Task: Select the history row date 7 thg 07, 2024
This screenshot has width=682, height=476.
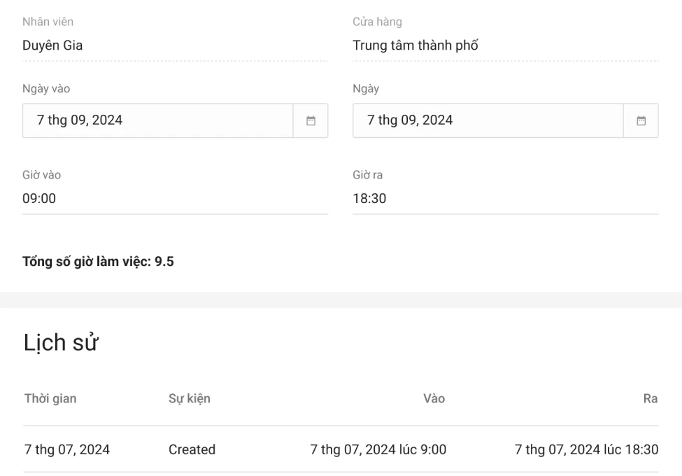Action: click(x=67, y=449)
